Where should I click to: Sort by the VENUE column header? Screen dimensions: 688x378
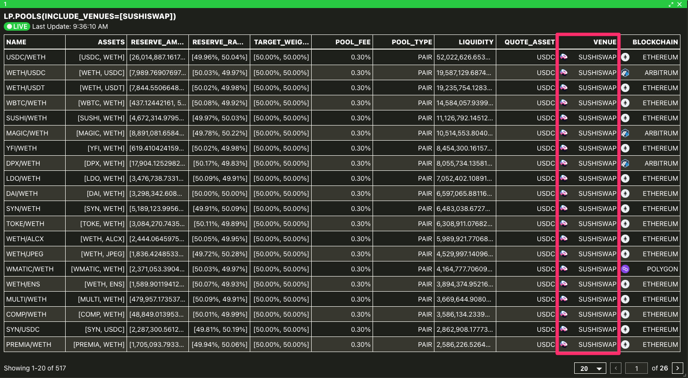pos(588,42)
